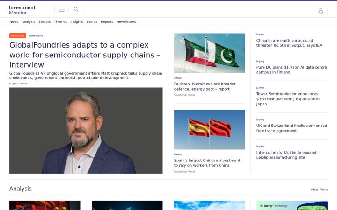Click the search magnifier icon

pos(76,9)
